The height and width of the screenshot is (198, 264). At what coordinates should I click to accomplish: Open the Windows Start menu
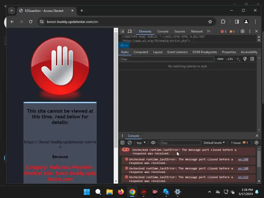[x=87, y=192]
